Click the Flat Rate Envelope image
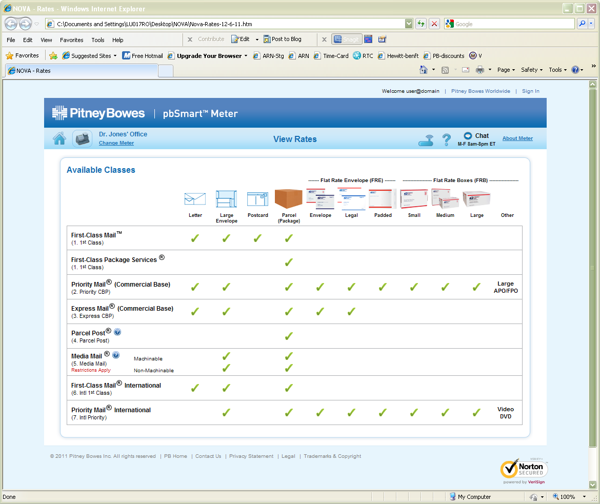The image size is (600, 504). pyautogui.click(x=321, y=199)
